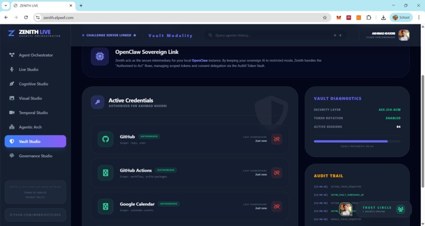Click the Active Credentials key icon
The height and width of the screenshot is (226, 425).
[x=98, y=102]
